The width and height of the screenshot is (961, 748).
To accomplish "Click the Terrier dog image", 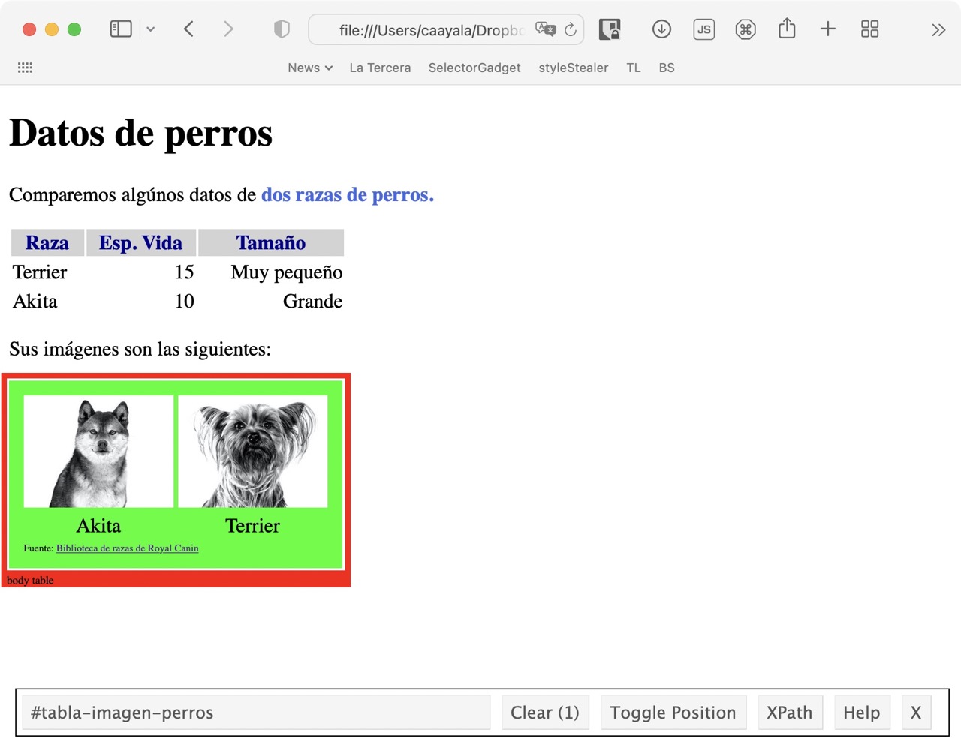I will 253,452.
